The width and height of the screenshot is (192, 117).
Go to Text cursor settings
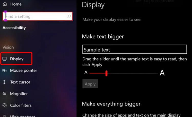tap(20, 82)
